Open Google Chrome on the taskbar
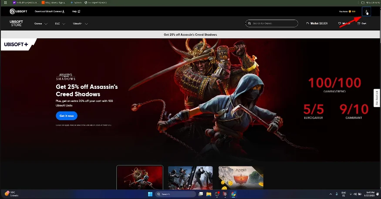Viewport: 381px width, 199px height. [233, 194]
